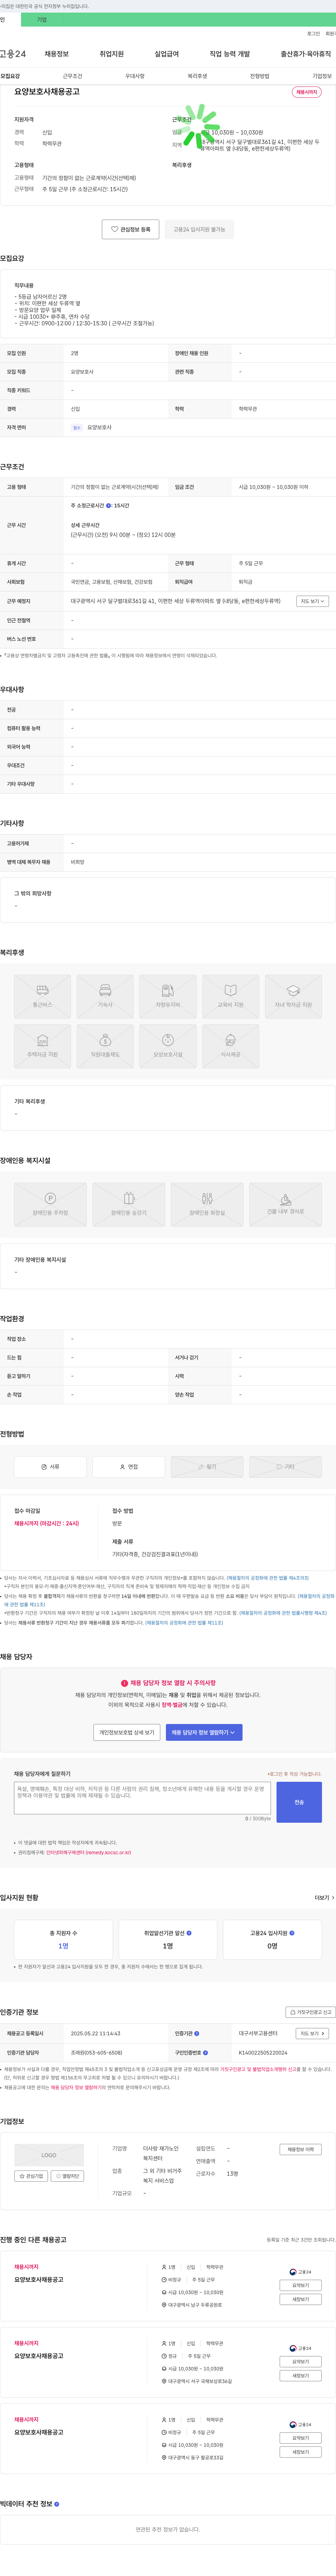The image size is (336, 2576).
Task: Expand 채용 담당자 정보 열람하기 dropdown
Action: (x=204, y=1732)
